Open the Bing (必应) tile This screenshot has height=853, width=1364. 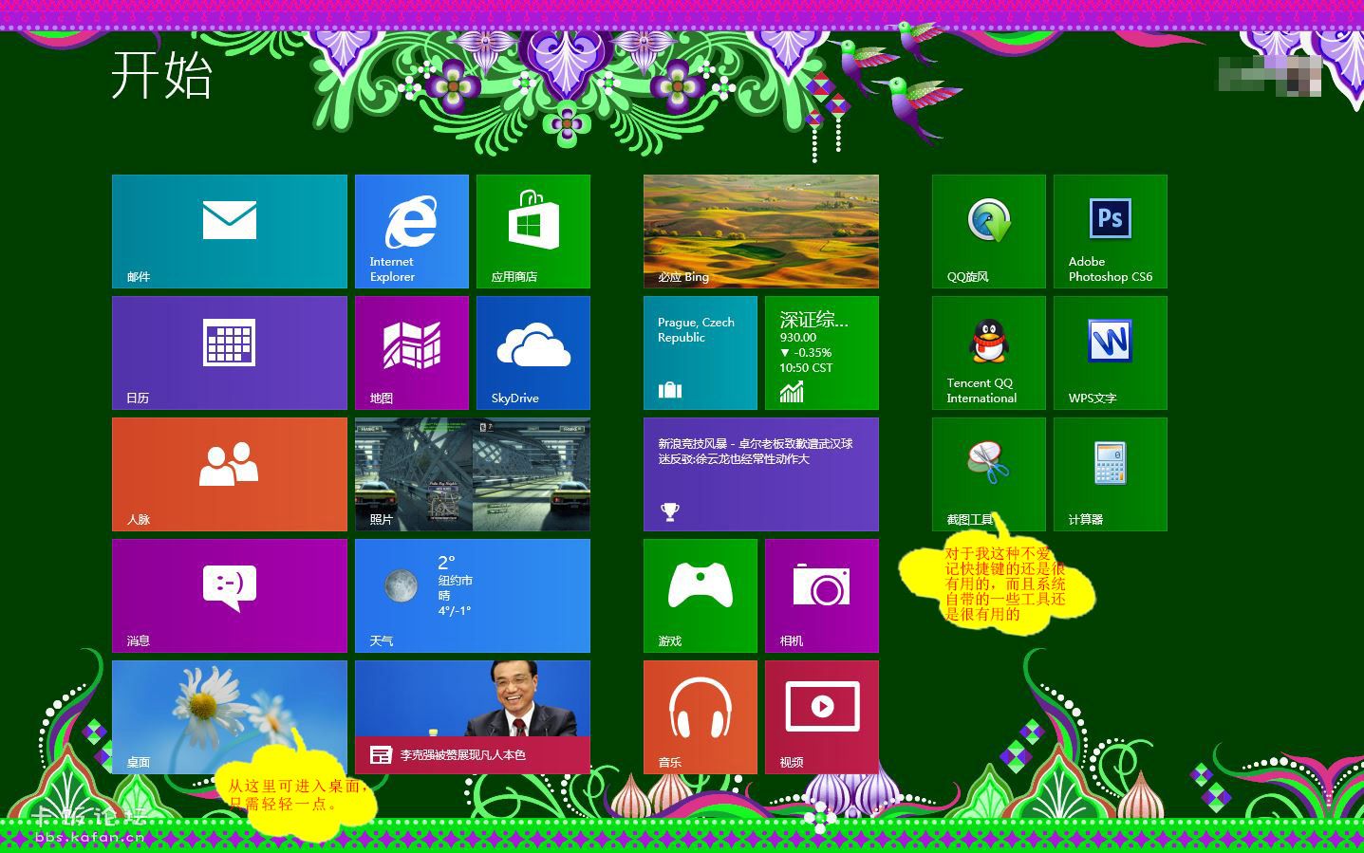point(761,232)
